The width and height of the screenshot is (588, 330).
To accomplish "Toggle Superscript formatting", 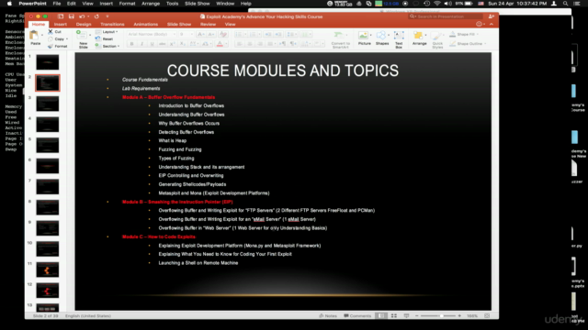I will pyautogui.click(x=173, y=44).
